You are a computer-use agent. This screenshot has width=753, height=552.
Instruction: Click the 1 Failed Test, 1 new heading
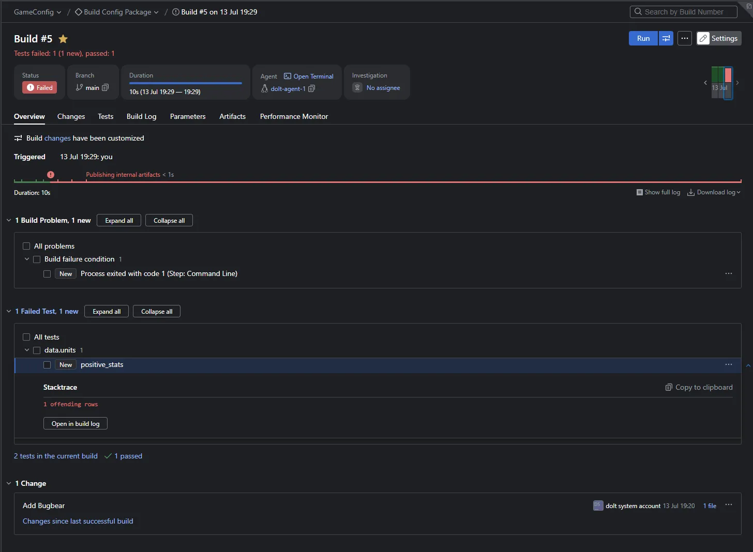pyautogui.click(x=47, y=311)
